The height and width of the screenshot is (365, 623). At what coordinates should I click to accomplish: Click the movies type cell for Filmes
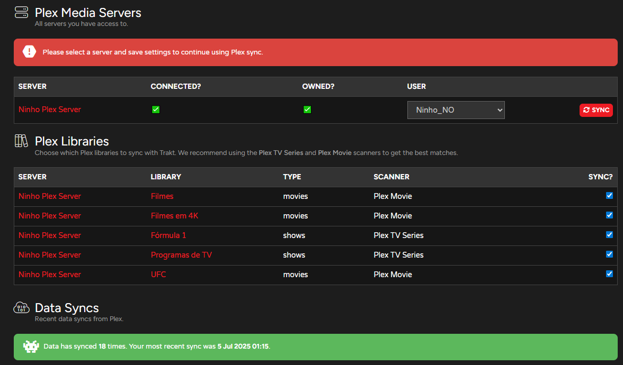pos(295,196)
